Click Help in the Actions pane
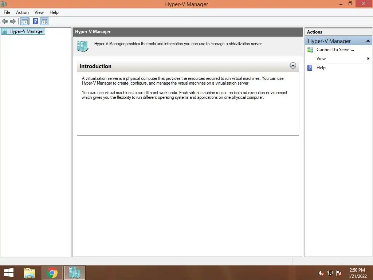373x280 pixels. 321,68
